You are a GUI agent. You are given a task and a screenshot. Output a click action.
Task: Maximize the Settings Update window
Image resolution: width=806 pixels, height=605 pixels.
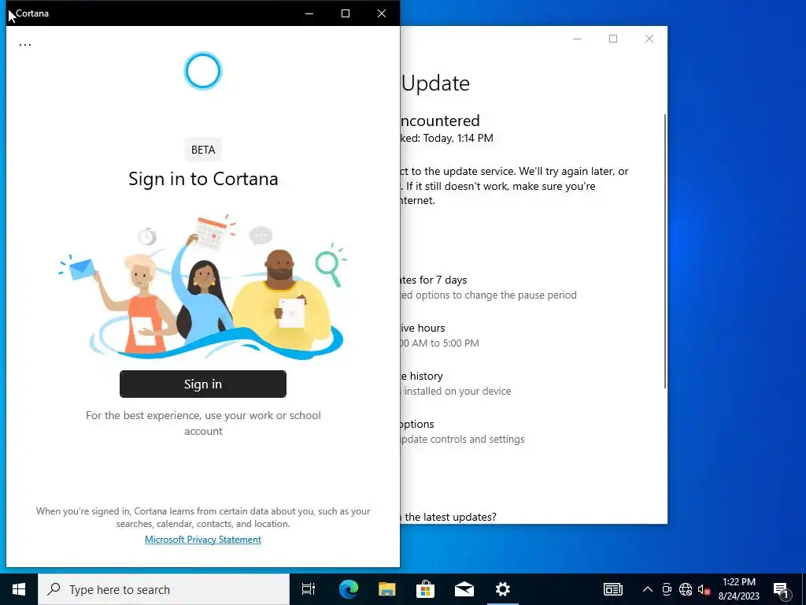[x=613, y=39]
